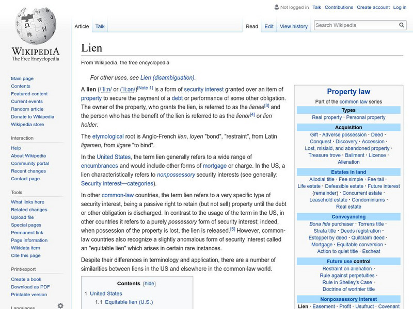Screen dimensions: 413x309
Task: Open the user Talk link at top
Action: 316,7
